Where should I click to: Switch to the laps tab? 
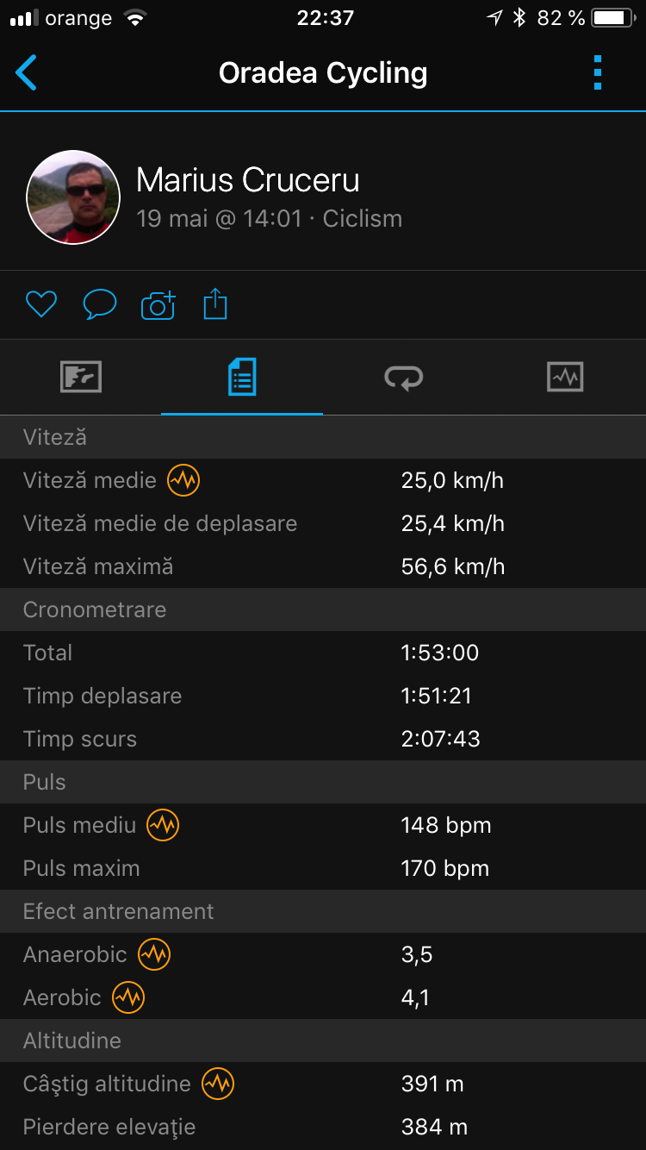pos(403,378)
